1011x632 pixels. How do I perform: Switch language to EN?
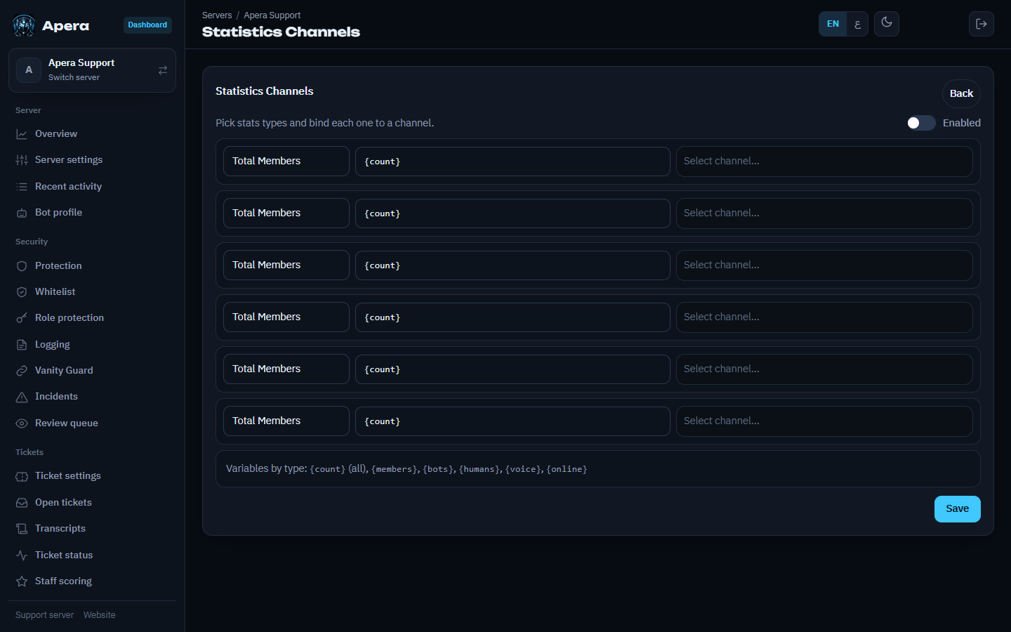(x=833, y=24)
